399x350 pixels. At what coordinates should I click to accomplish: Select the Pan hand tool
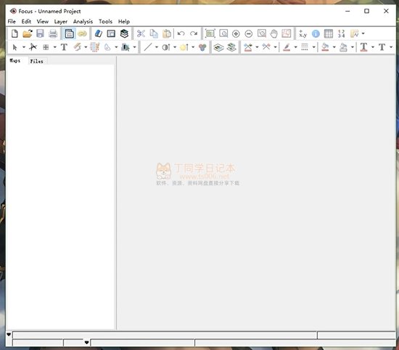tap(273, 33)
